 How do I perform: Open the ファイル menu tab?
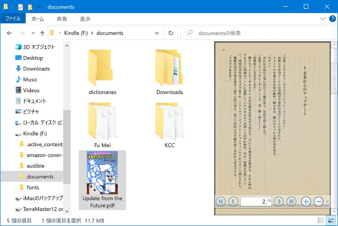pos(13,19)
